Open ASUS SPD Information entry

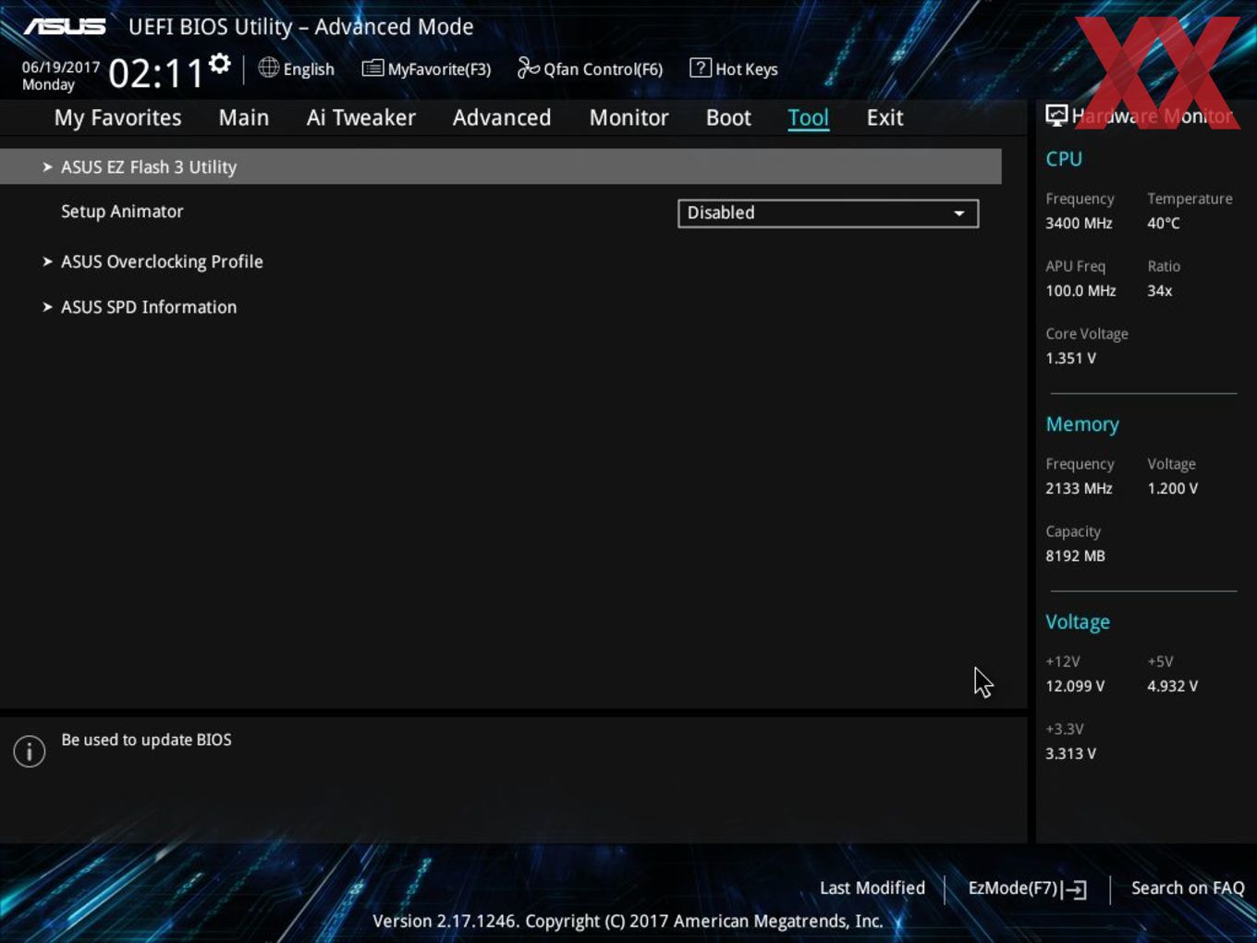tap(149, 307)
